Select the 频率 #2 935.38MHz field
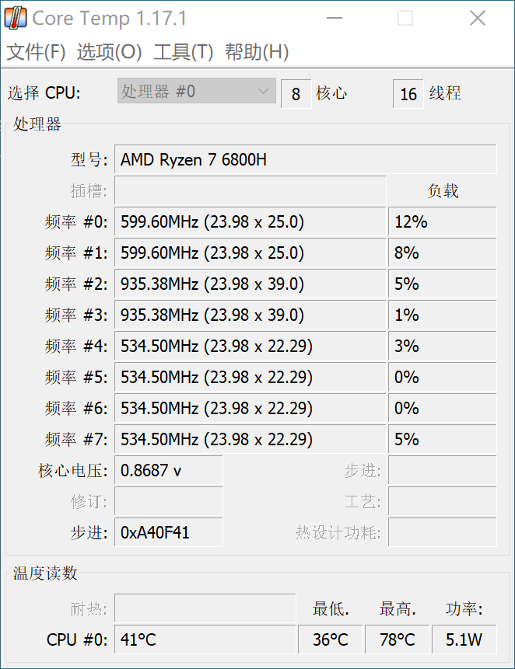This screenshot has height=669, width=515. (x=250, y=284)
